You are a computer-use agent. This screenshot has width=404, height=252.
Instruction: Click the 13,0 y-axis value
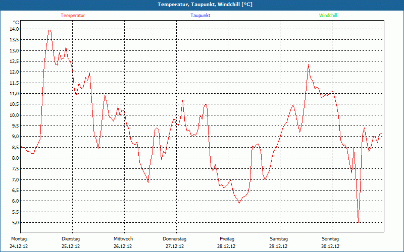point(15,51)
